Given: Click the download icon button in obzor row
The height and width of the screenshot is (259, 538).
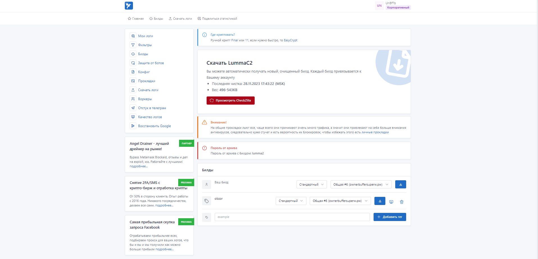Looking at the screenshot, I should coord(380,201).
